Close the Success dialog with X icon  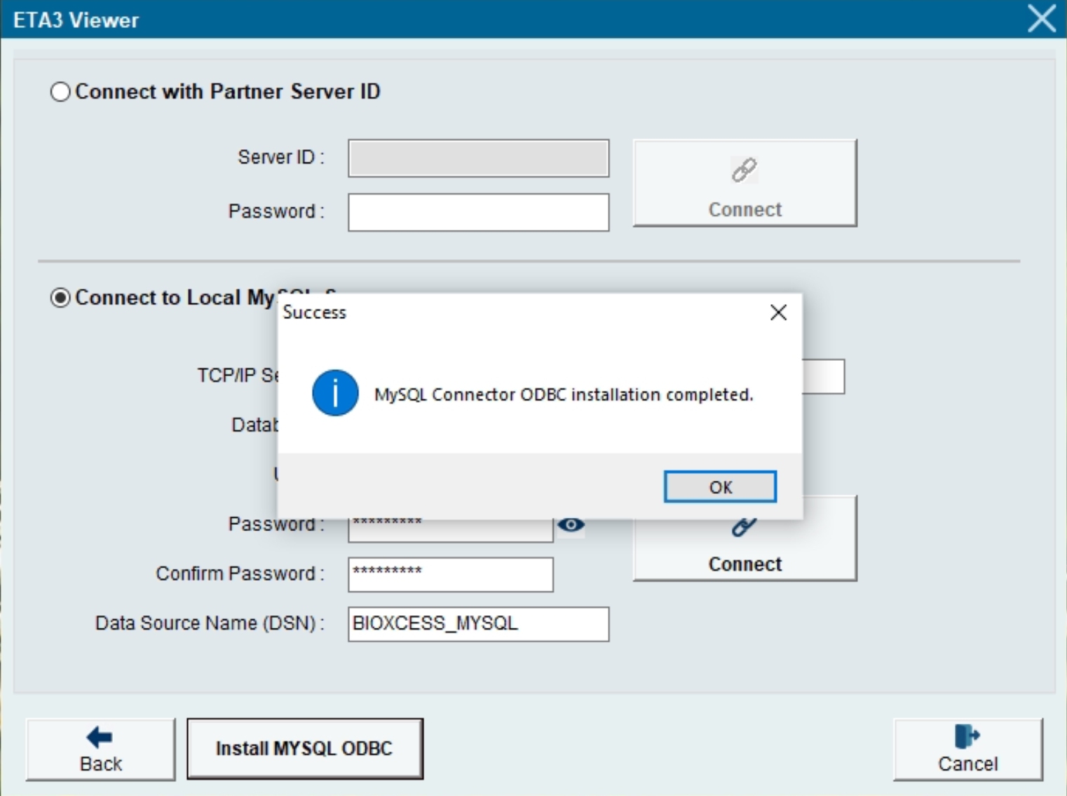[778, 313]
